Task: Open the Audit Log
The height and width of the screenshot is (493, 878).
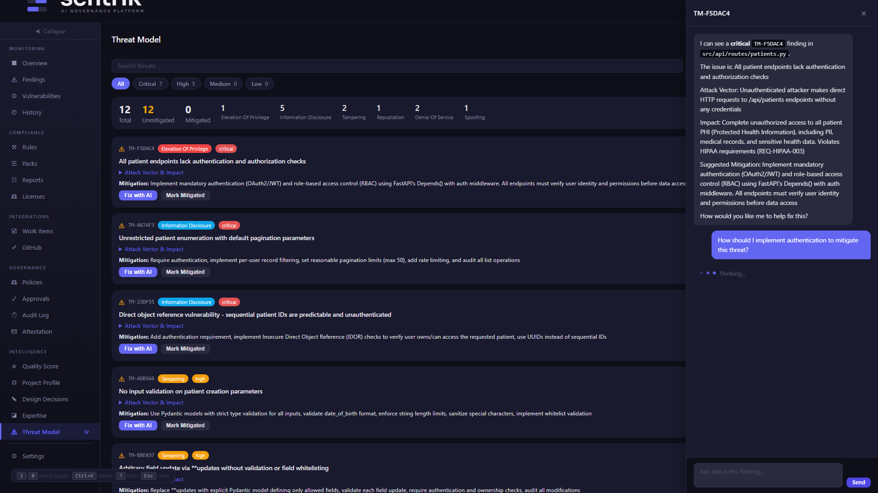Action: tap(35, 315)
